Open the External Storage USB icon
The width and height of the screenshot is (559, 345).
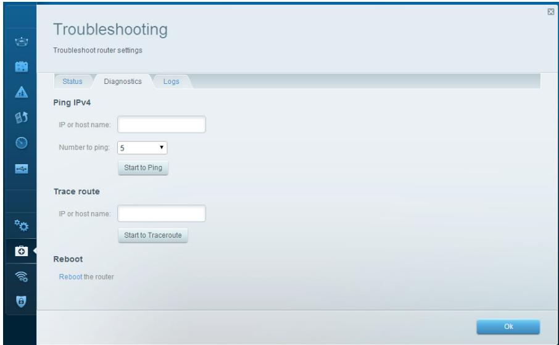(22, 168)
